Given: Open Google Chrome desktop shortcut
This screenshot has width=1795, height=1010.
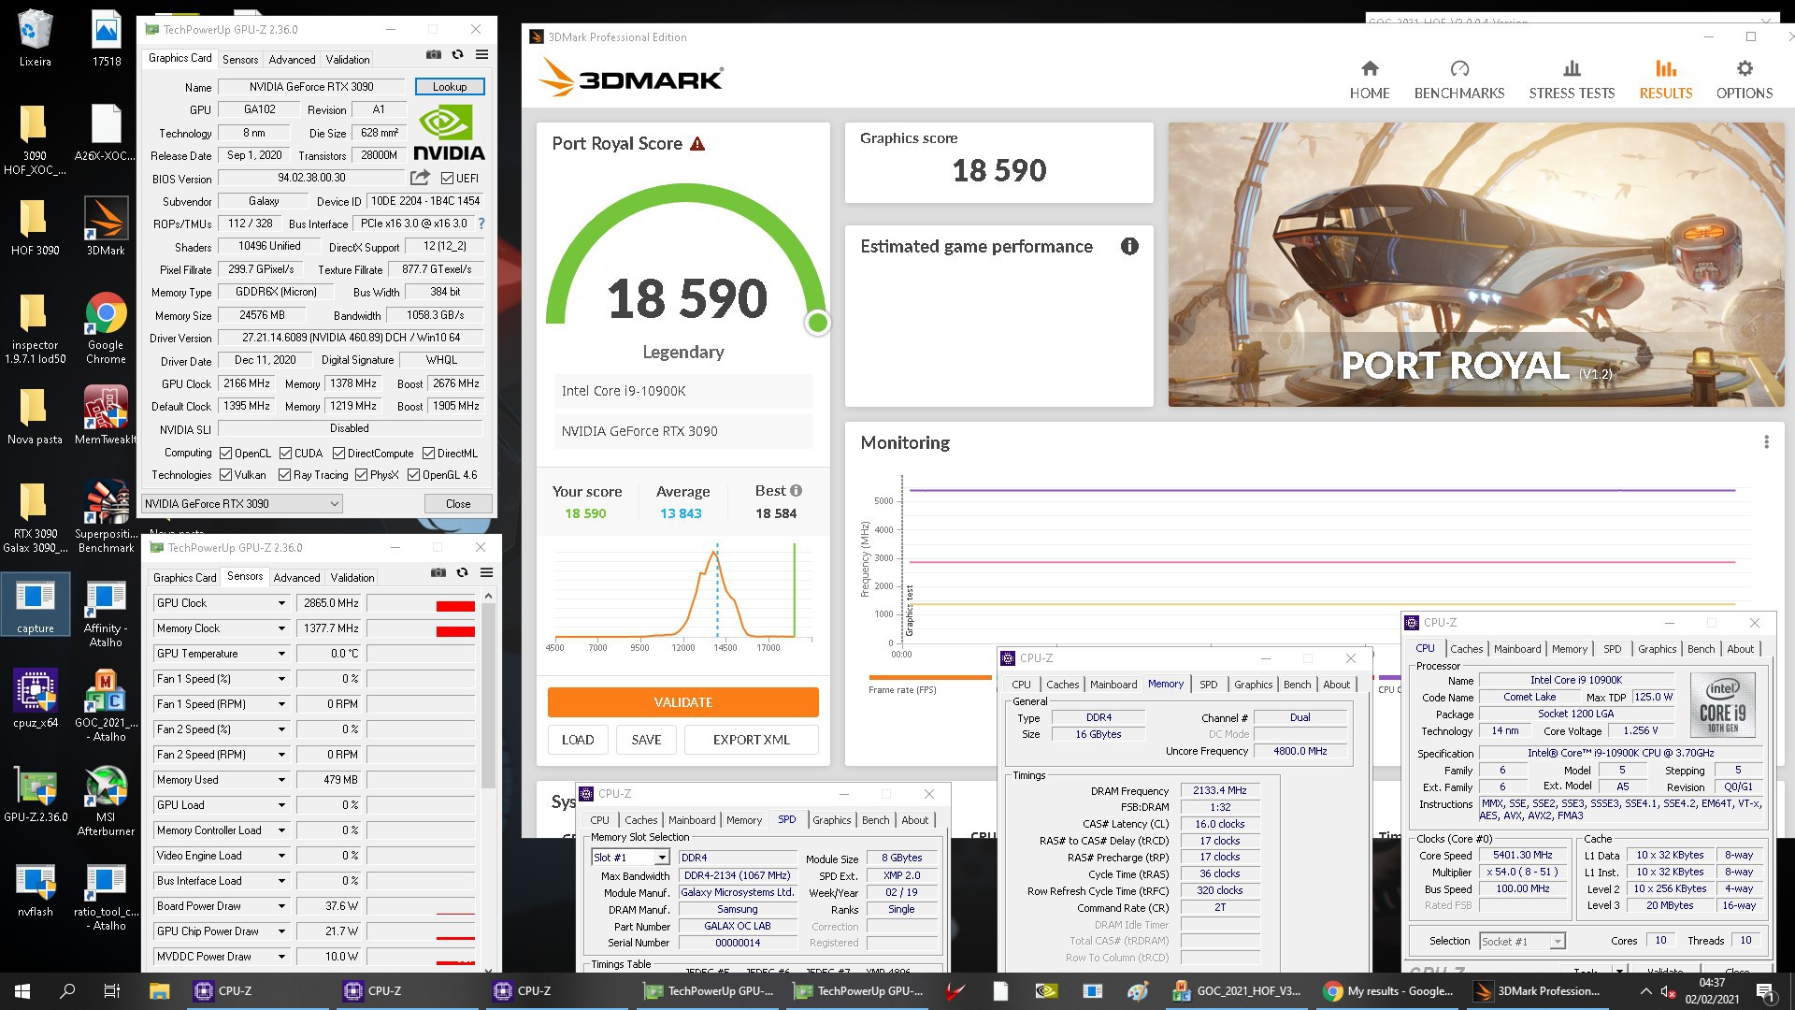Looking at the screenshot, I should (x=106, y=327).
